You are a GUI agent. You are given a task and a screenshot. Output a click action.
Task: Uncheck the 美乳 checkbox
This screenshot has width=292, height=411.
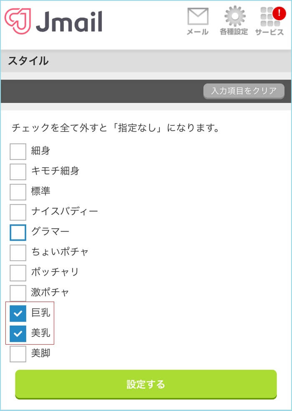[18, 333]
